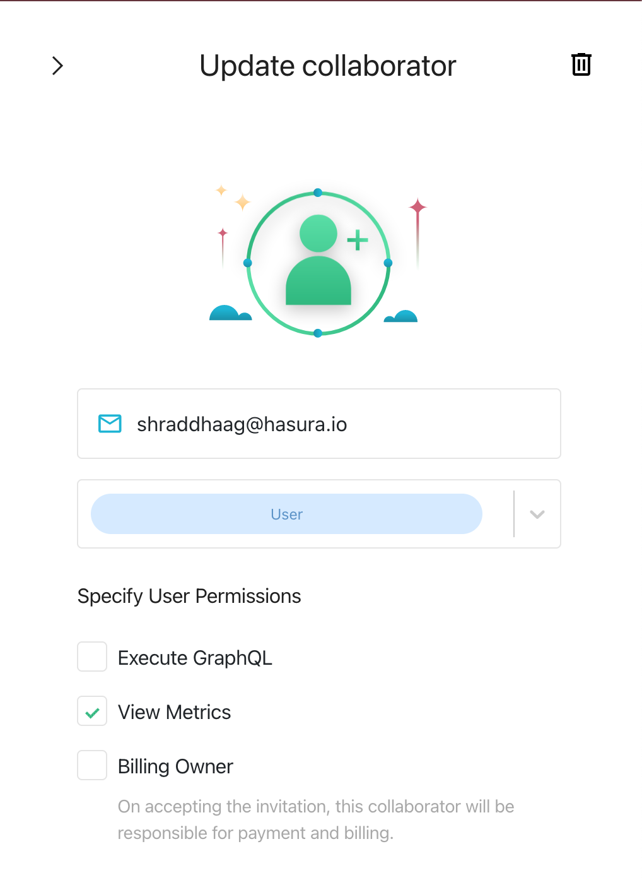Image resolution: width=642 pixels, height=880 pixels.
Task: Enable the Billing Owner permission
Action: click(91, 765)
